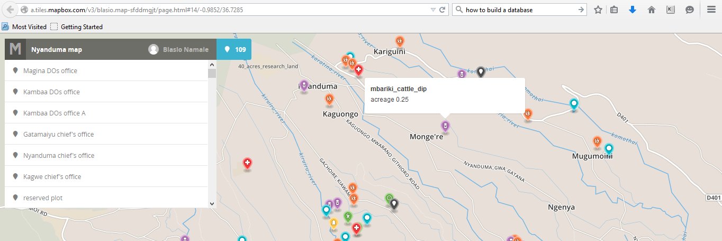Click the Ngenya place label

[562, 207]
